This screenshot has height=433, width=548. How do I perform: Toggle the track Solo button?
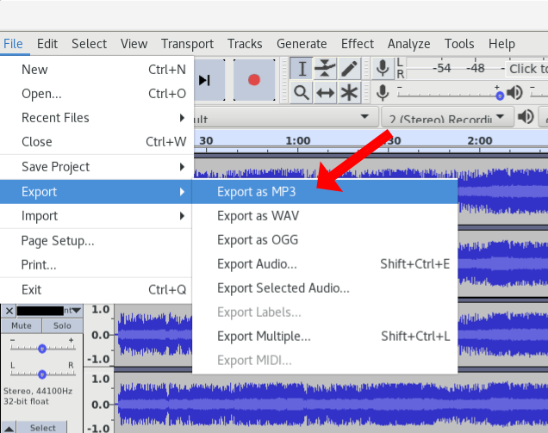point(62,325)
